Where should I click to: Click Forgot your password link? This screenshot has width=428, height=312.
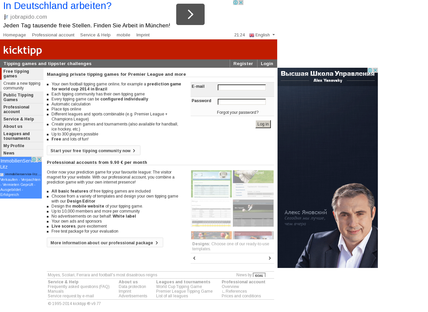pos(238,112)
